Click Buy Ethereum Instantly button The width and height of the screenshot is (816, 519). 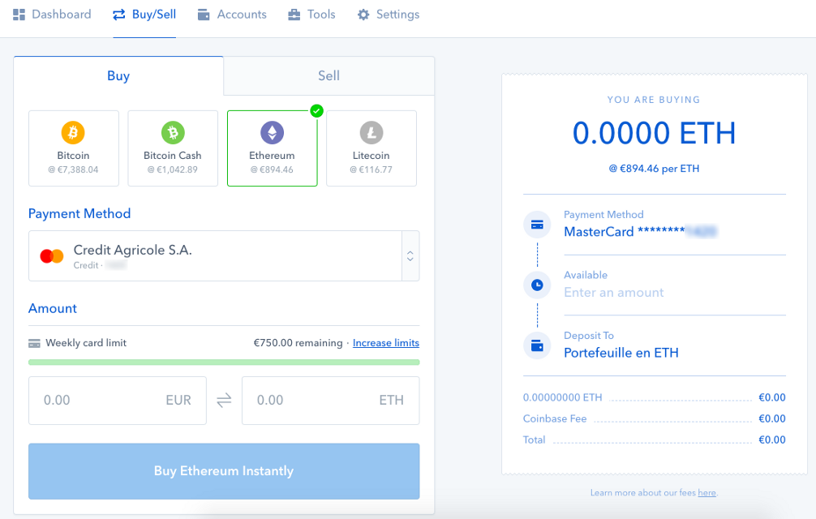[224, 471]
